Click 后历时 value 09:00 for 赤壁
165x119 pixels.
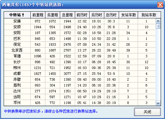pos(97,79)
